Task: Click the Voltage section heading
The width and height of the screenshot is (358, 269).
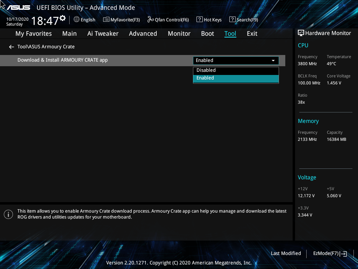Action: pyautogui.click(x=307, y=178)
